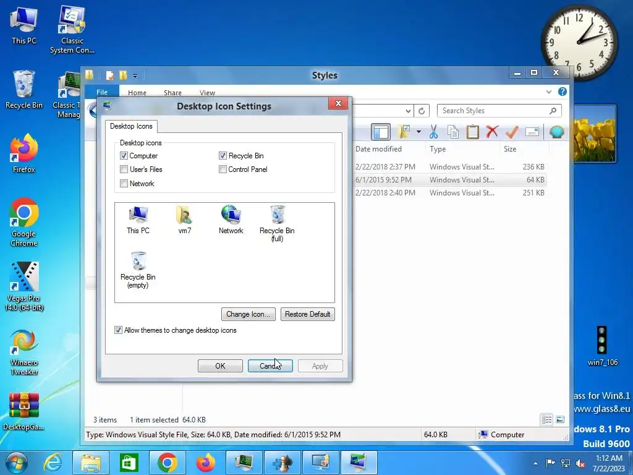The height and width of the screenshot is (475, 633).
Task: Click the tulips slideshow gadget thumbnail
Action: pyautogui.click(x=595, y=134)
